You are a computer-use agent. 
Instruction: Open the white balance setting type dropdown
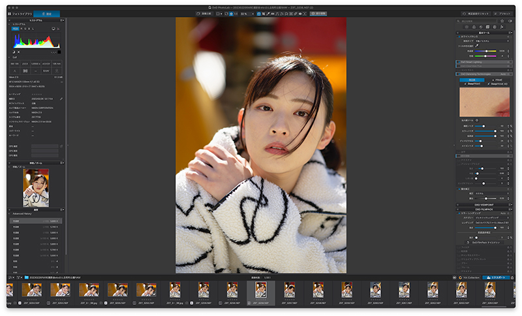click(492, 41)
